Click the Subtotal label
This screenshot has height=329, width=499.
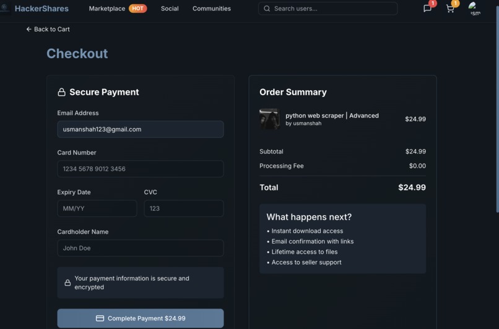[271, 152]
